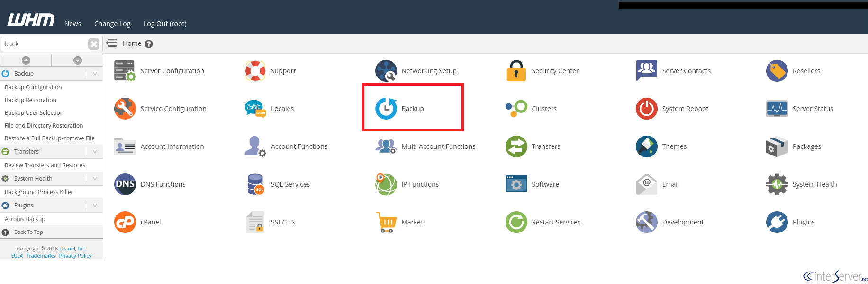Image resolution: width=868 pixels, height=284 pixels.
Task: Collapse the System Health sidebar section chevron
Action: click(x=95, y=178)
